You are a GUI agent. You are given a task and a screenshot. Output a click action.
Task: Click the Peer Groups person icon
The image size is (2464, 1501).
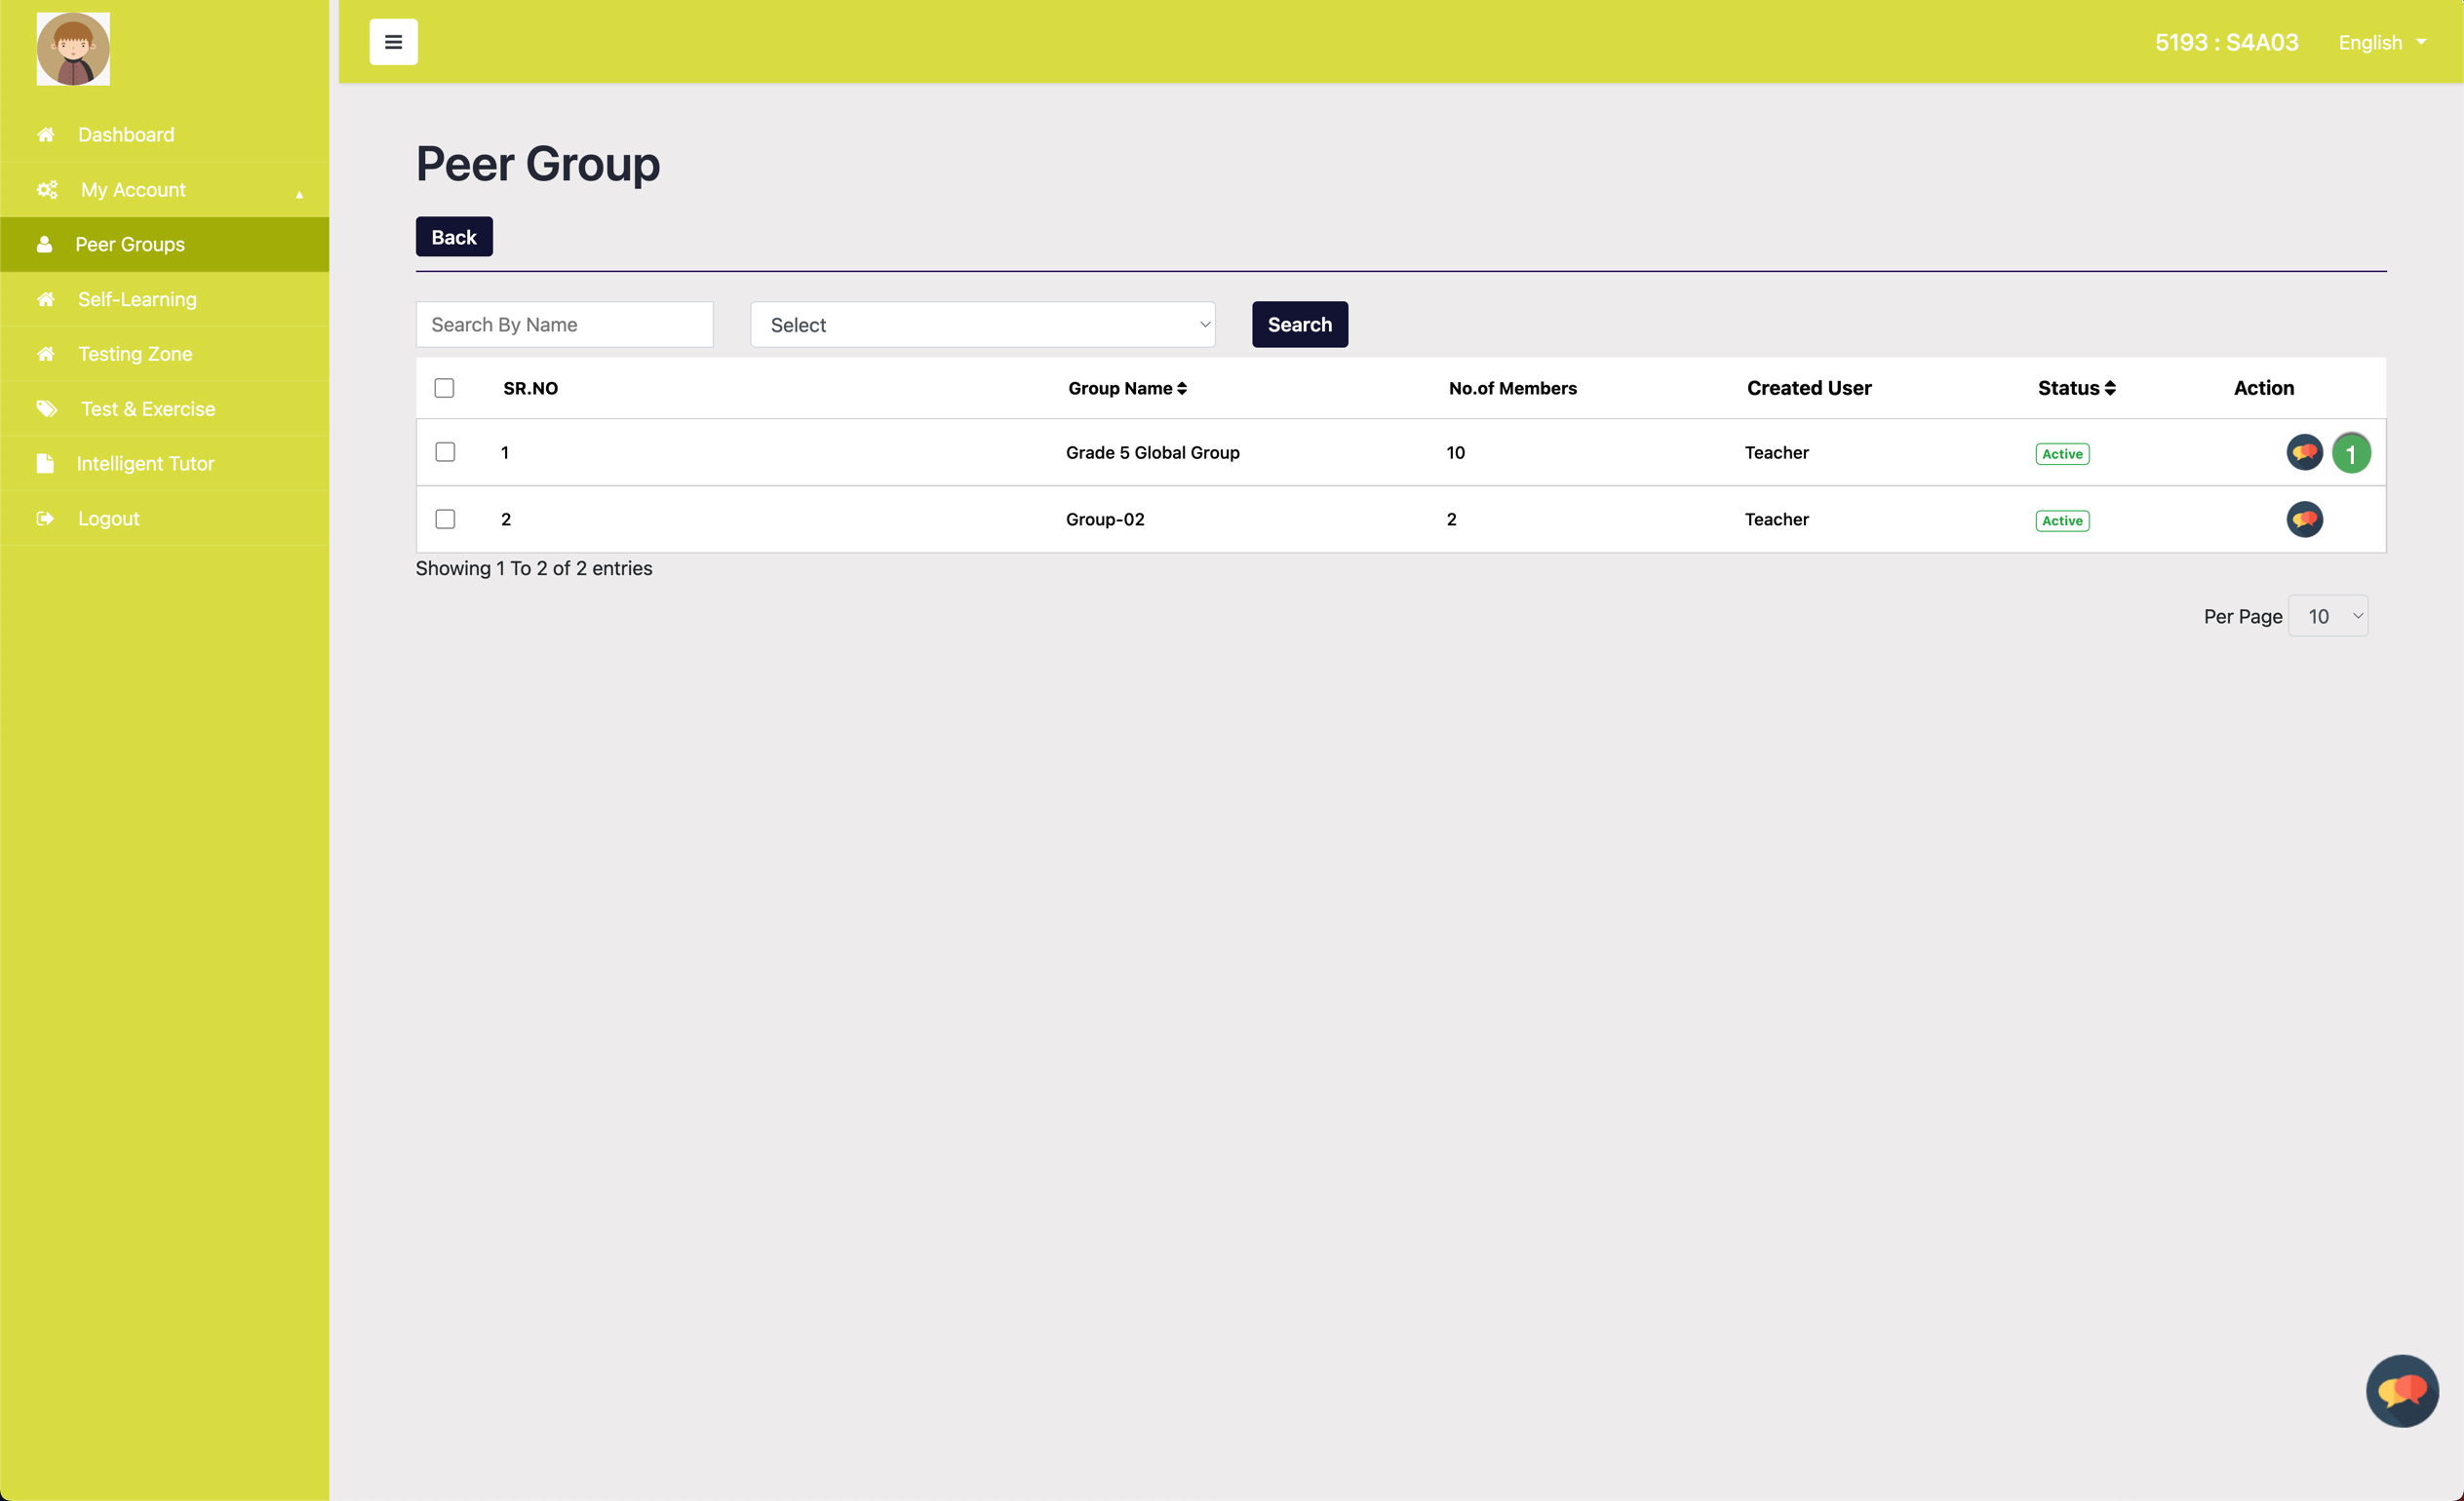[44, 245]
